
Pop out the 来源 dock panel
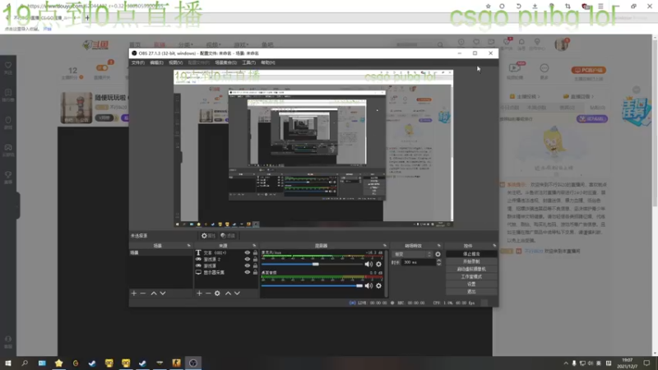254,246
